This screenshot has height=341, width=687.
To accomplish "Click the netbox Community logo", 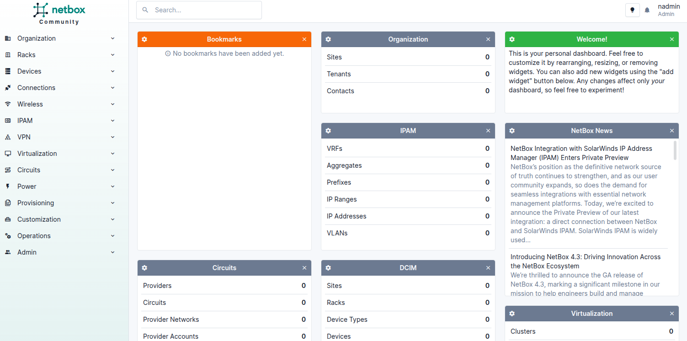I will [x=59, y=13].
